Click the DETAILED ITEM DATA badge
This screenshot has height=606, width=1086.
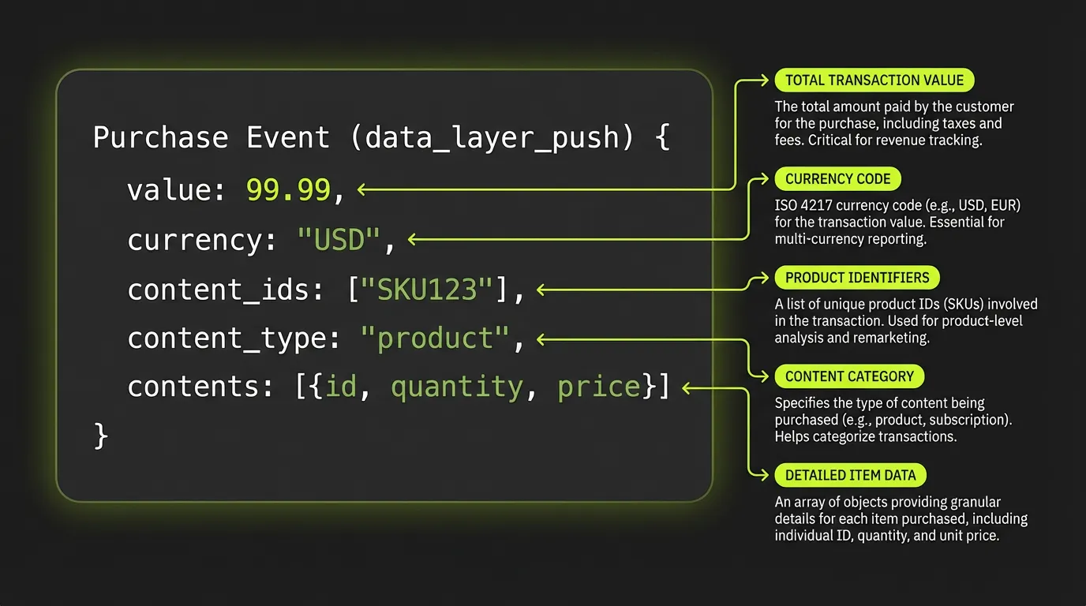[850, 475]
